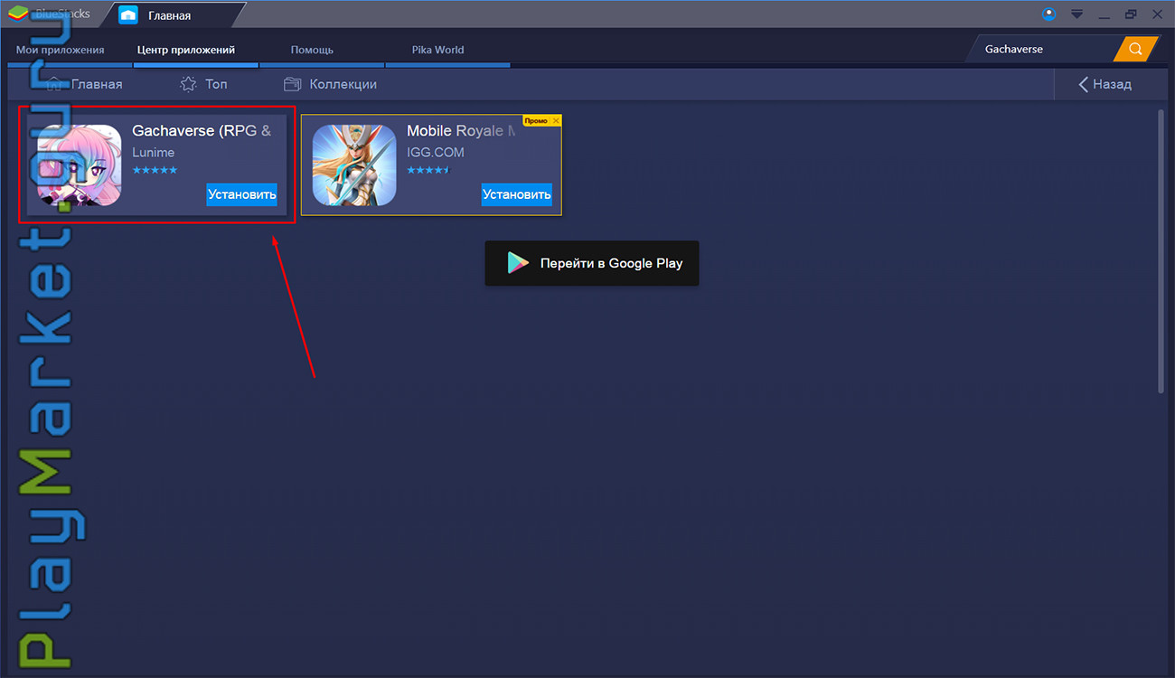This screenshot has height=678, width=1175.
Task: Expand the title bar dropdown arrow menu
Action: point(1076,14)
